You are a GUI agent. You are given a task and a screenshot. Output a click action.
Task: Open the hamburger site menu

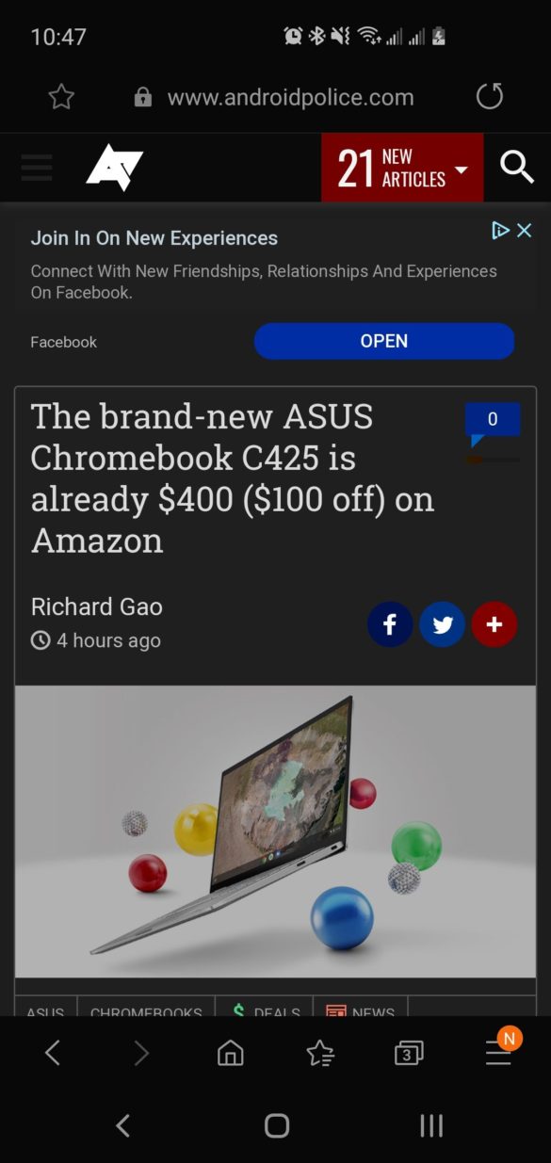[x=37, y=168]
